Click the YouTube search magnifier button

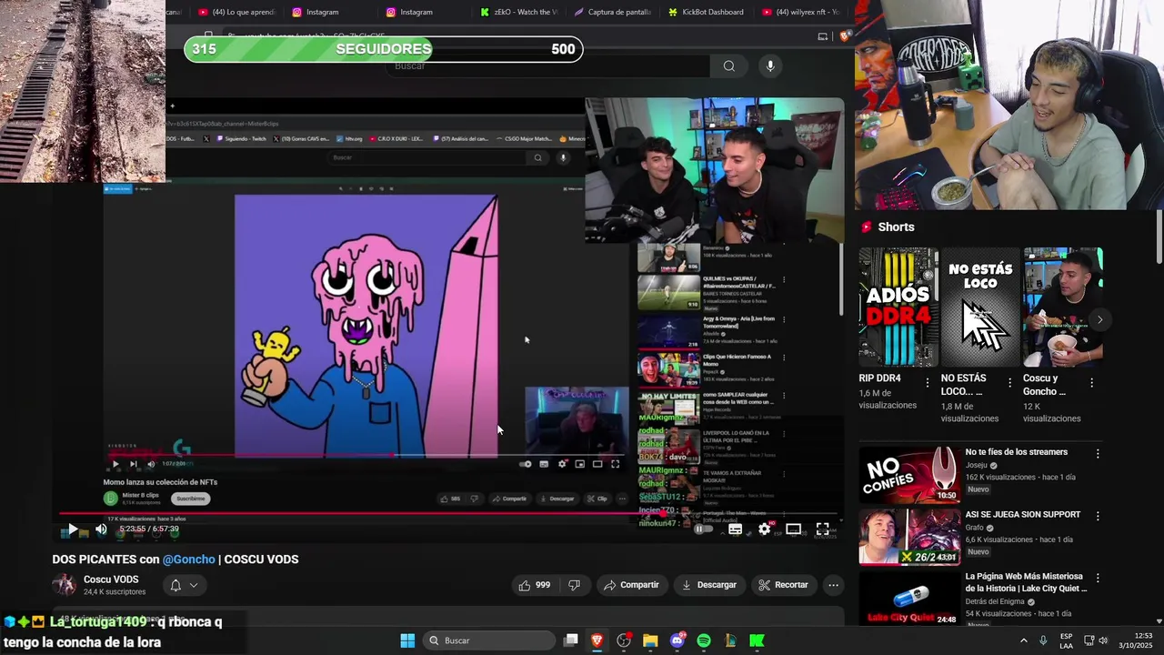[728, 65]
